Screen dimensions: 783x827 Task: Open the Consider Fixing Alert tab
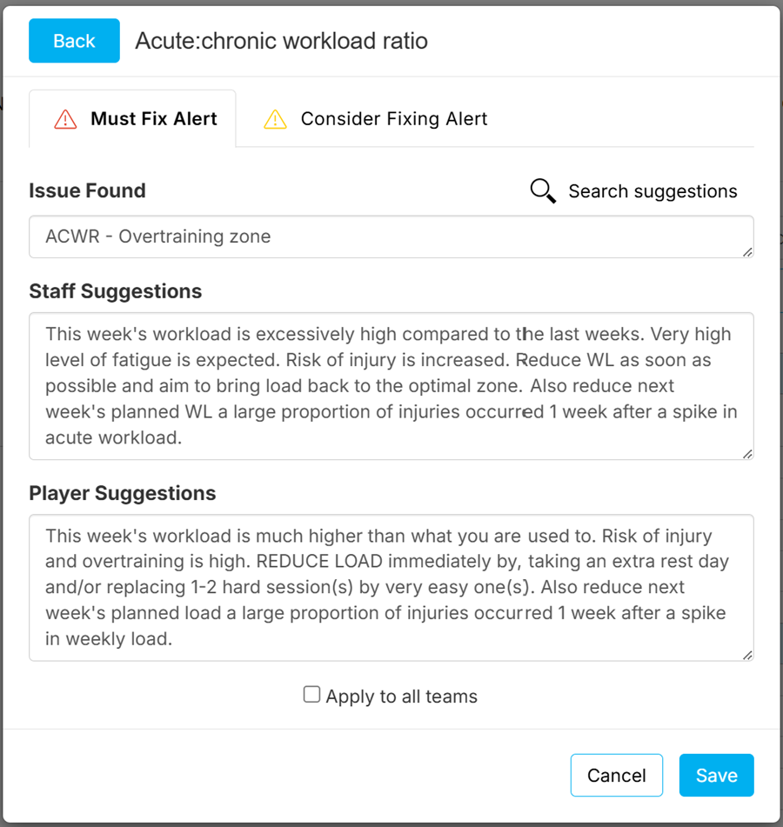pyautogui.click(x=375, y=118)
